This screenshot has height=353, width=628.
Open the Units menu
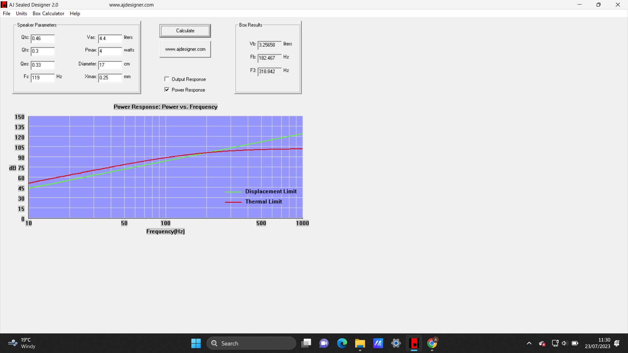tap(22, 13)
